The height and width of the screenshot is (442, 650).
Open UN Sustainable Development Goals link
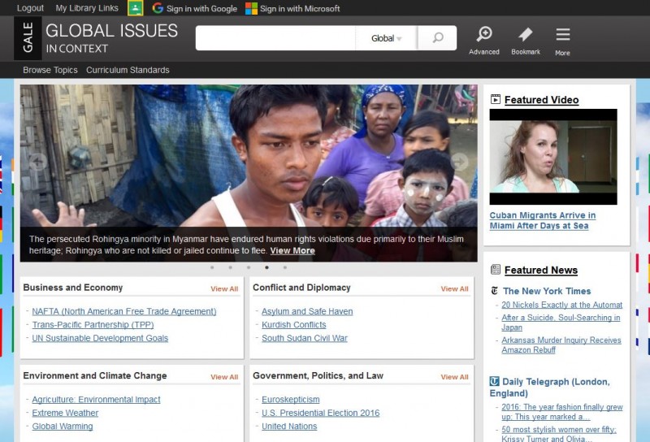coord(100,338)
